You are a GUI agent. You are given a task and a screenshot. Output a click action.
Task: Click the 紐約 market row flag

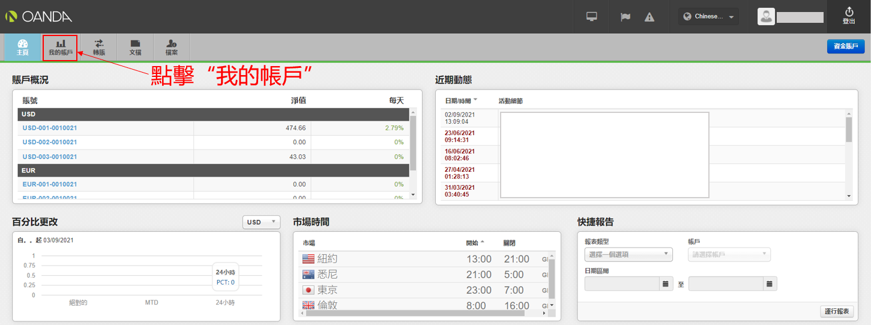click(308, 259)
